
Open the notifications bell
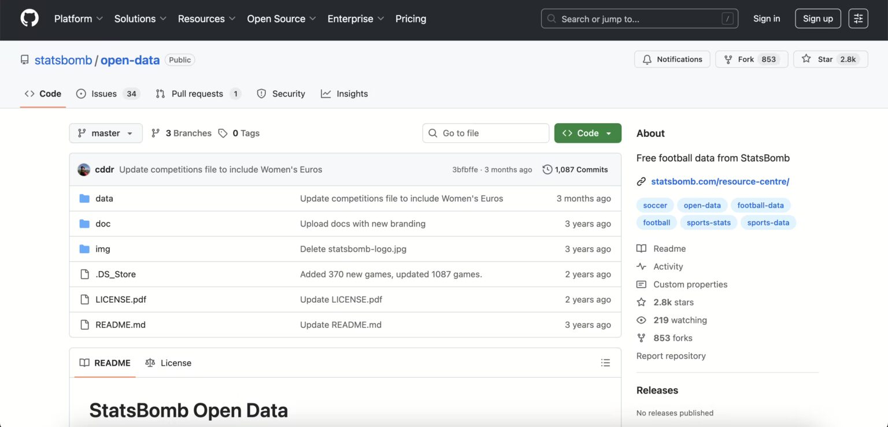[647, 59]
